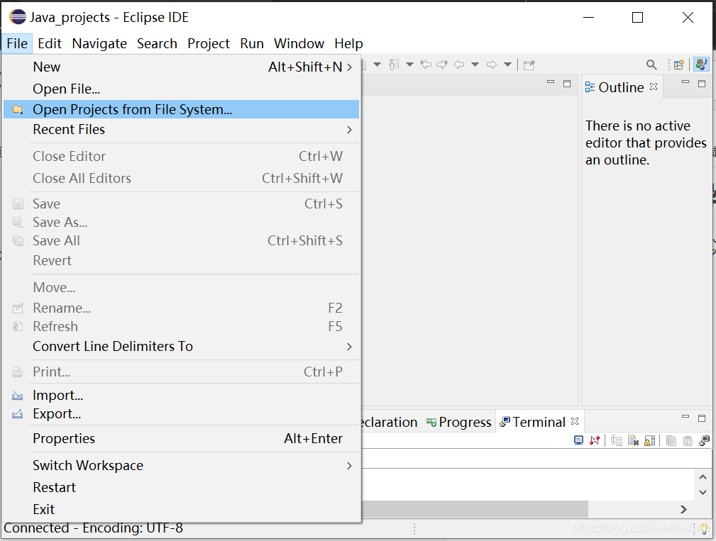Click the terminal Copy icon
The image size is (716, 541).
tap(671, 440)
